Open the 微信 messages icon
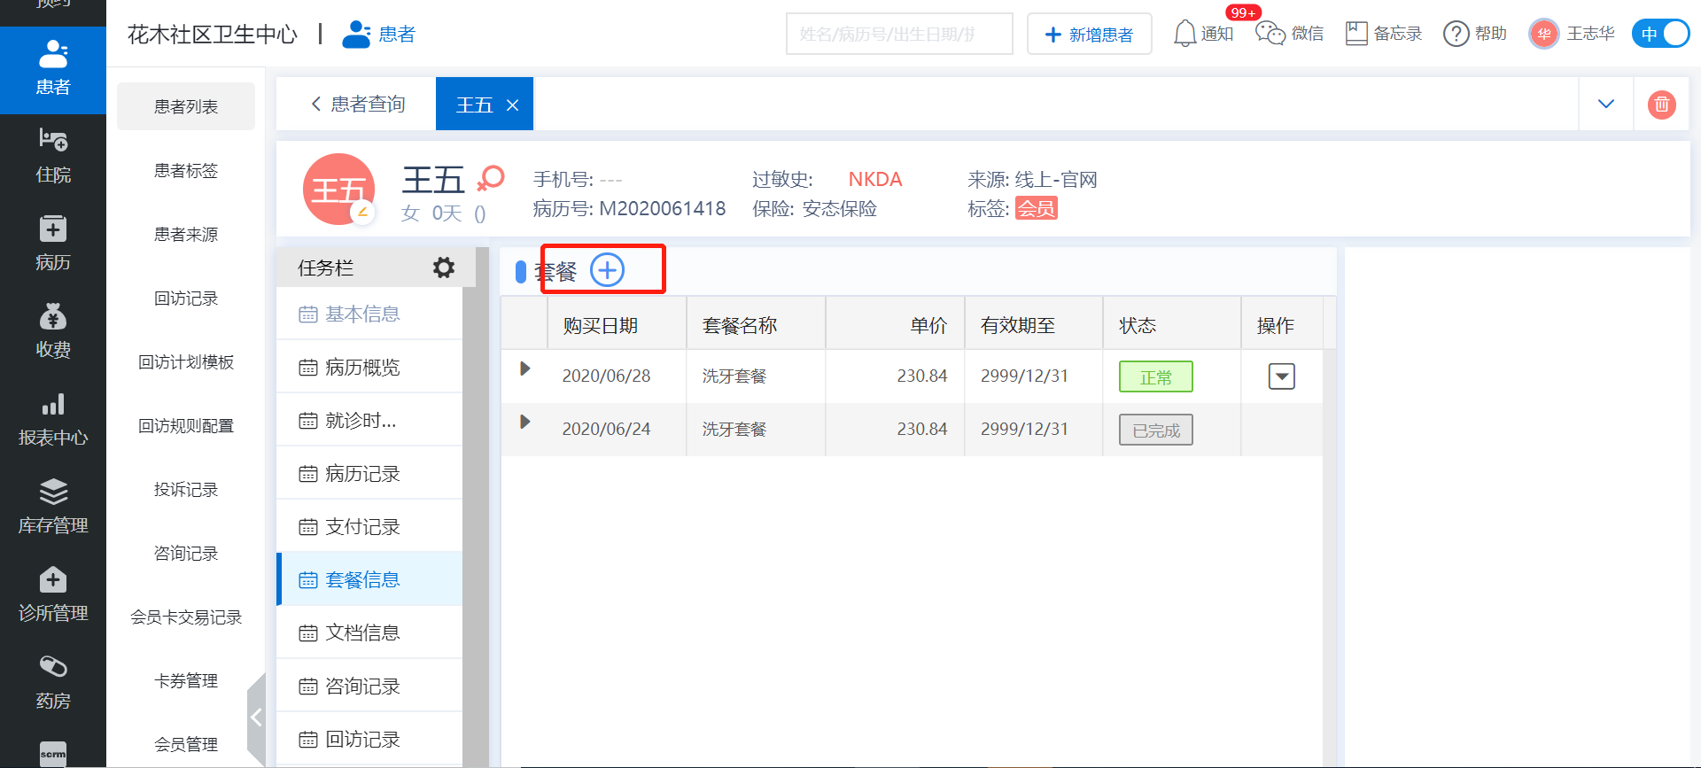1701x768 pixels. point(1270,34)
